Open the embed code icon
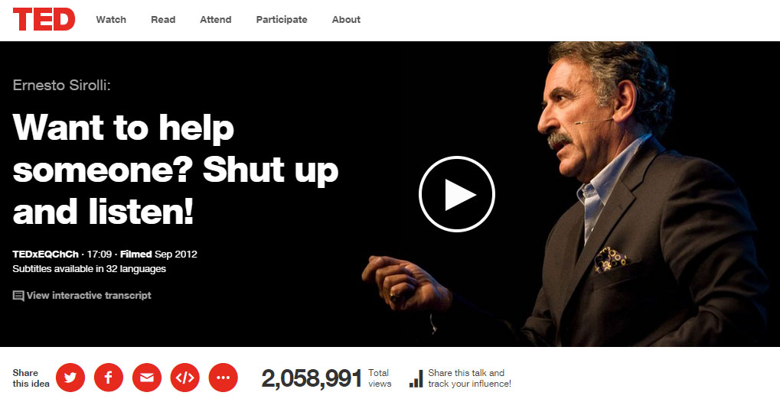This screenshot has height=402, width=780. coord(185,378)
